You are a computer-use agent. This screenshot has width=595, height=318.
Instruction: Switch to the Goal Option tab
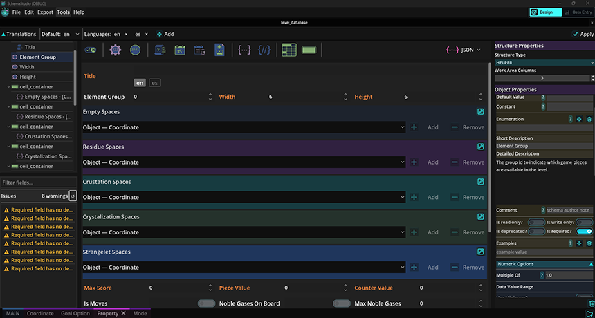tap(75, 313)
